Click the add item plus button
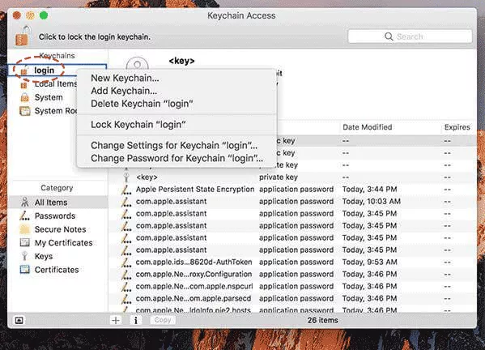 point(116,320)
